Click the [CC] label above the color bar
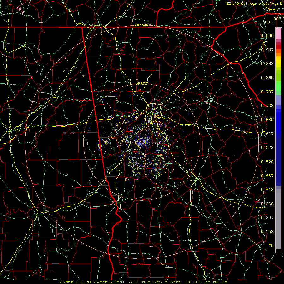284x284 pixels. pos(269,22)
